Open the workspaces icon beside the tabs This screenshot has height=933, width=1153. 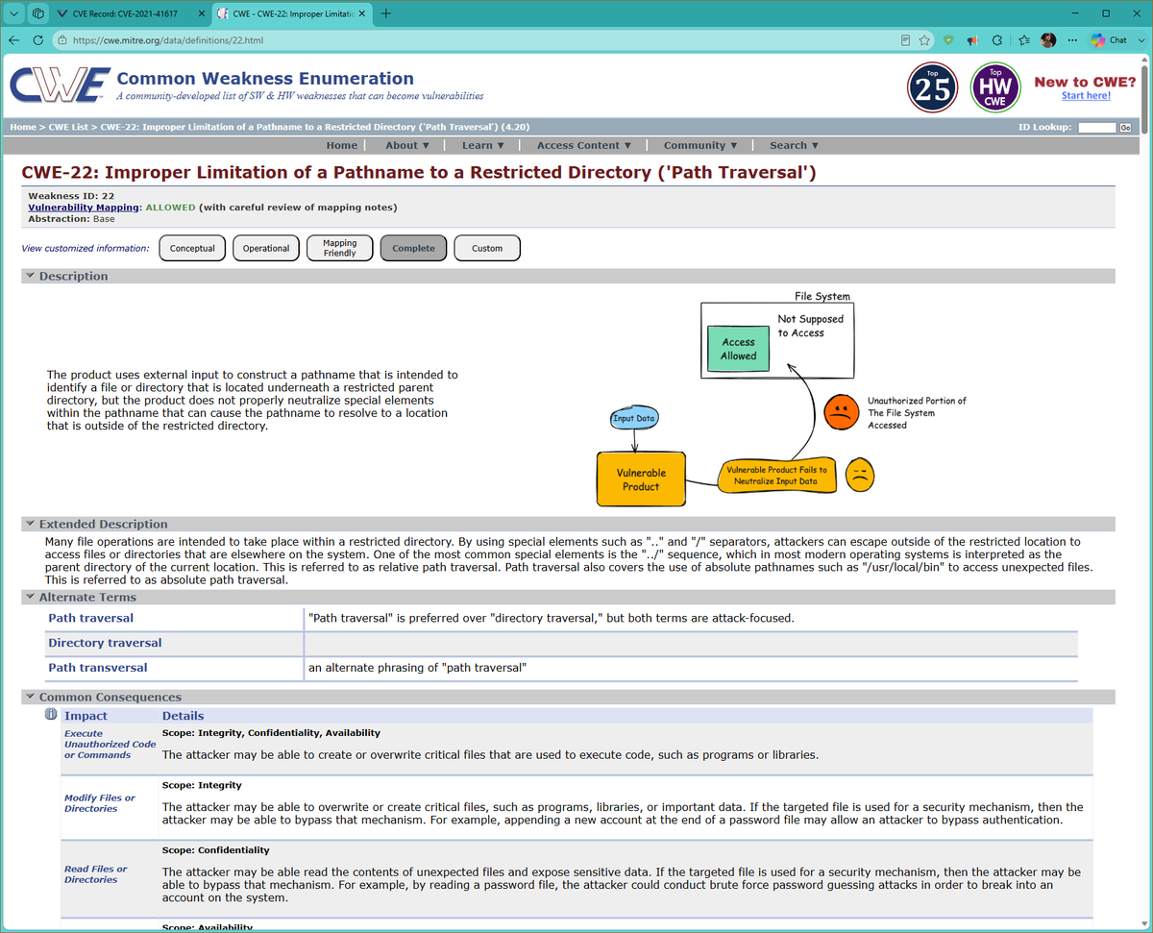(37, 13)
